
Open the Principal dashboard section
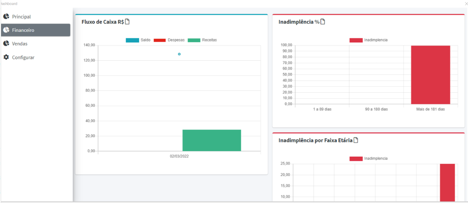tap(21, 17)
